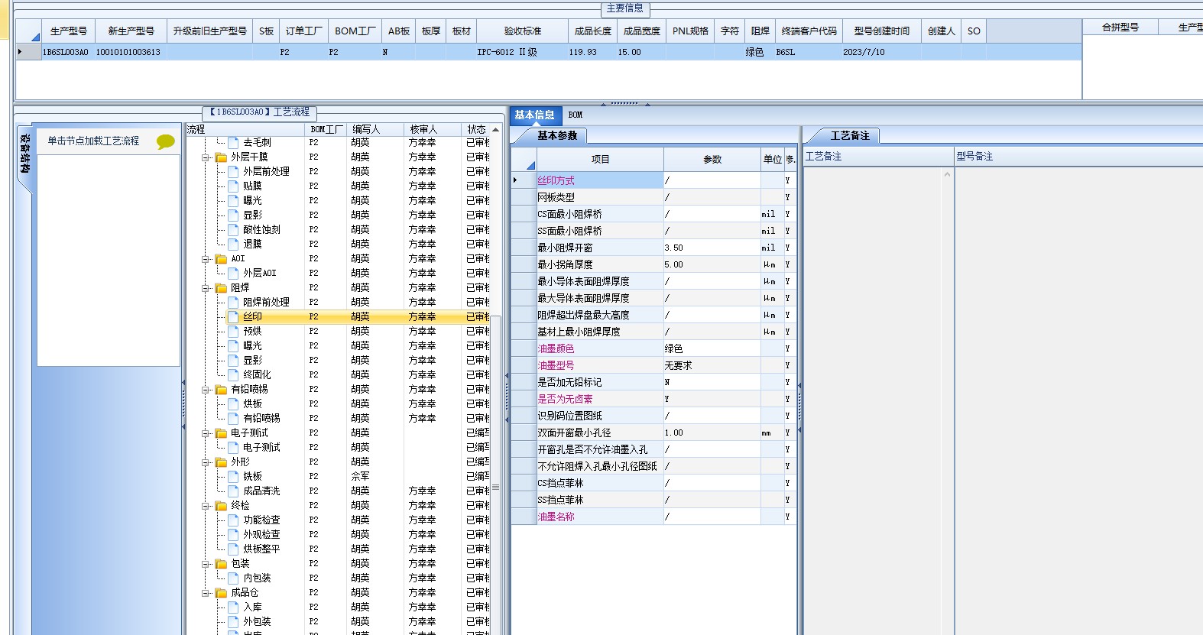
Task: Click the 丝印方式 parameter value cell
Action: click(x=712, y=181)
